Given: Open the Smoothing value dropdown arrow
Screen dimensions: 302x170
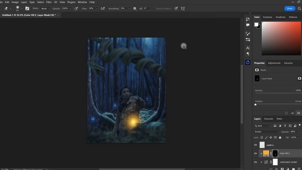Looking at the screenshot, I should click(129, 8).
